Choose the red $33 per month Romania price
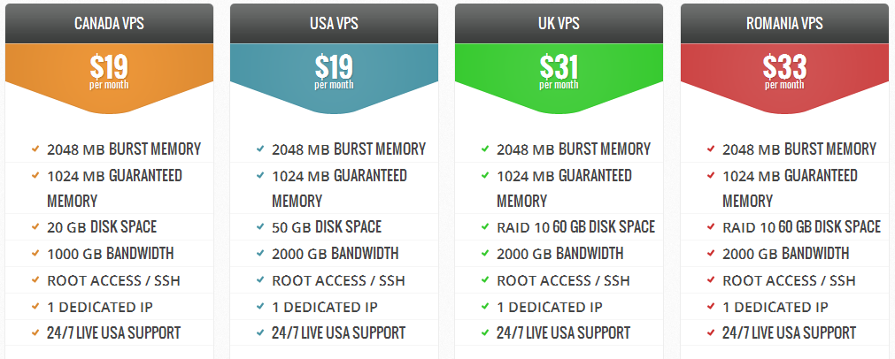The height and width of the screenshot is (359, 895). [x=784, y=71]
